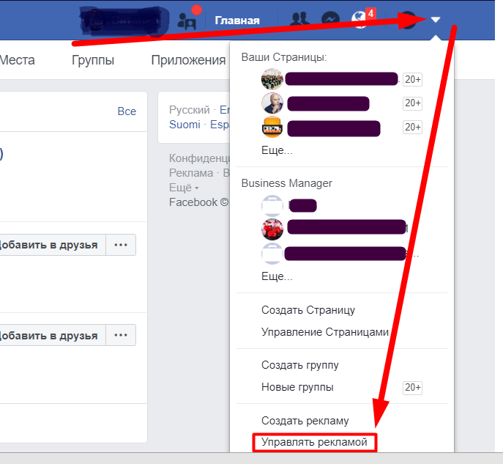Expand Еще... under Business Manager
This screenshot has width=503, height=464.
pyautogui.click(x=277, y=276)
